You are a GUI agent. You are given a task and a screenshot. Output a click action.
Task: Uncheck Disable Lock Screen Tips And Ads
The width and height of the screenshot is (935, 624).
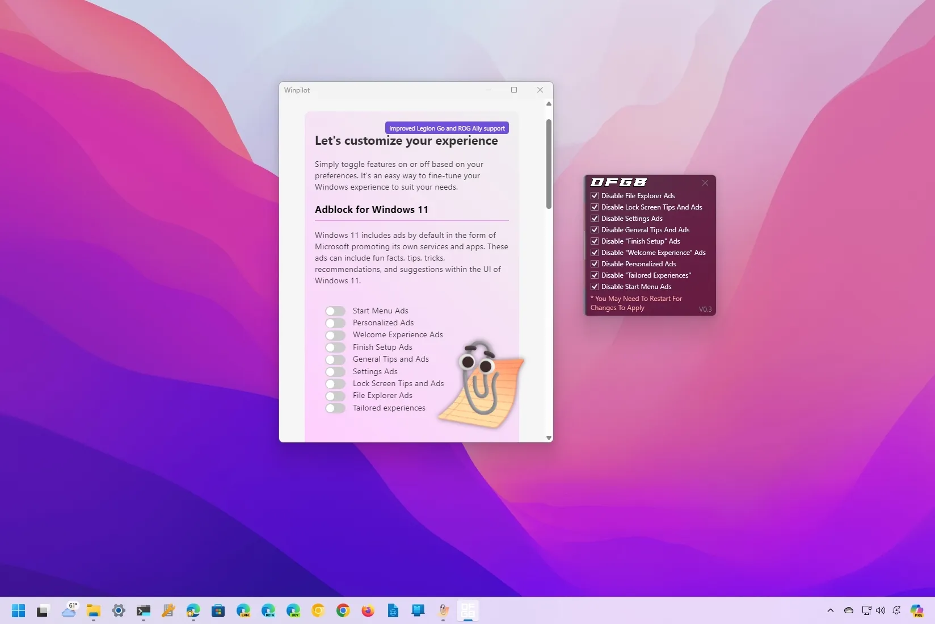pos(595,207)
